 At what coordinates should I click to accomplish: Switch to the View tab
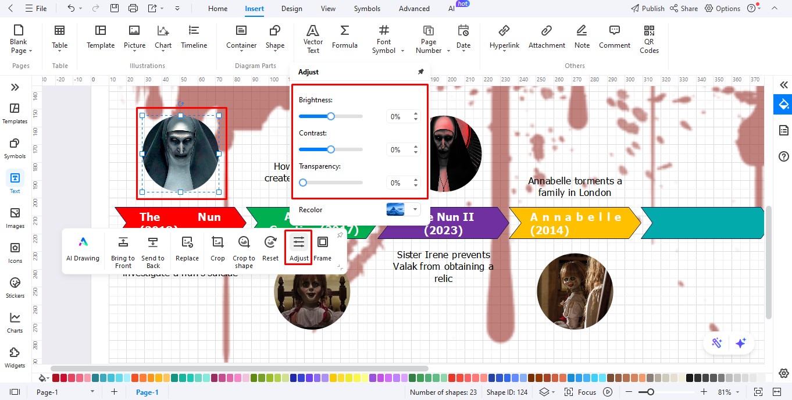[328, 9]
